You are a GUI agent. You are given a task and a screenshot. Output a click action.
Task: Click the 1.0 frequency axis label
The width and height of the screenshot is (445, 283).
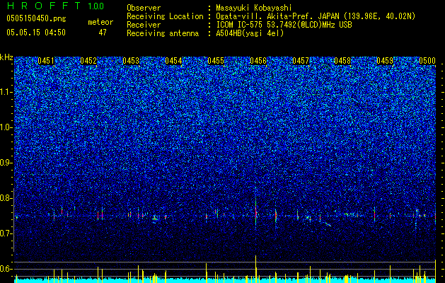(6, 127)
